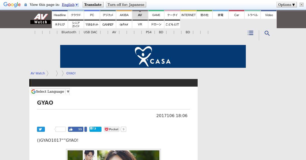Open the できるネット tab
This screenshot has width=306, height=160.
92,24
